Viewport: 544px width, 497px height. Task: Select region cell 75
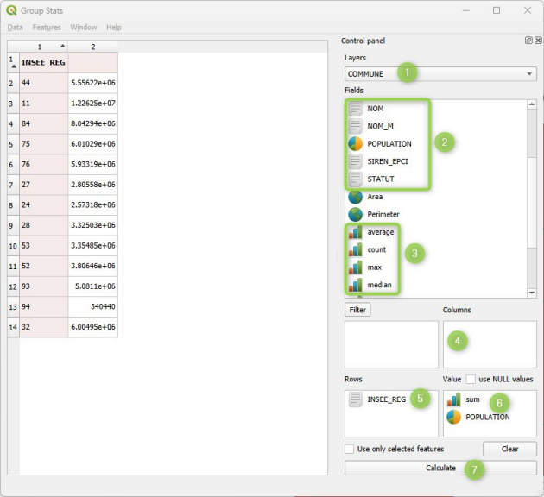click(x=44, y=144)
